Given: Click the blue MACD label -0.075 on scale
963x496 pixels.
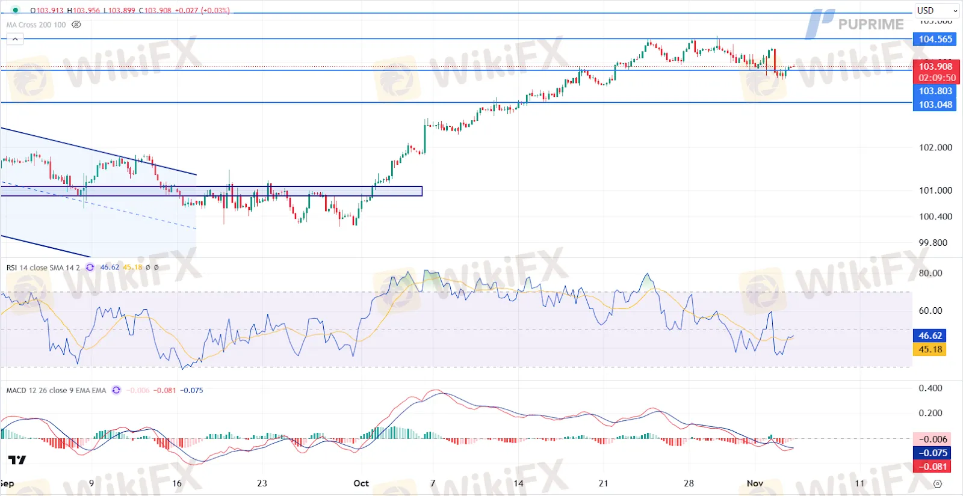Looking at the screenshot, I should [x=932, y=453].
